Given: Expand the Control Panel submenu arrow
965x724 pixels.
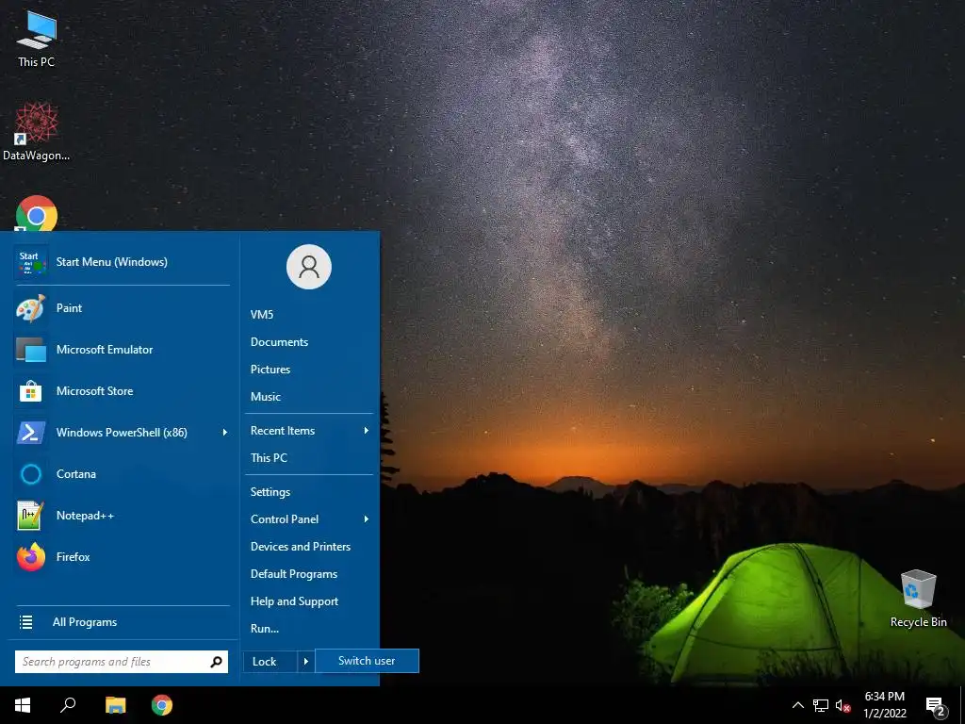Looking at the screenshot, I should pos(367,519).
